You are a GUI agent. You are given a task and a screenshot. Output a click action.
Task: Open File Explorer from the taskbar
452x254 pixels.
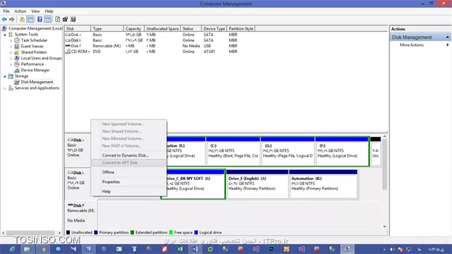27,249
